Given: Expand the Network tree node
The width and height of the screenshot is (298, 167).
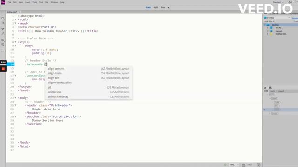Looking at the screenshot, I should 267,31.
